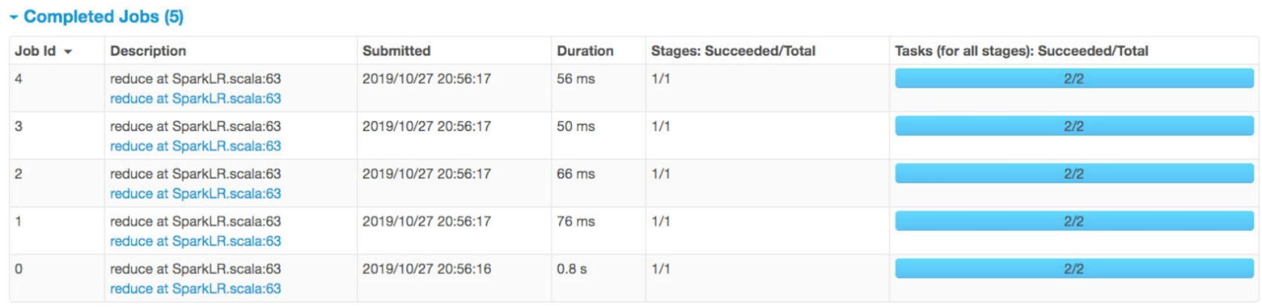Open job 2 reduce at SparkLR.scala:63 link

[196, 194]
